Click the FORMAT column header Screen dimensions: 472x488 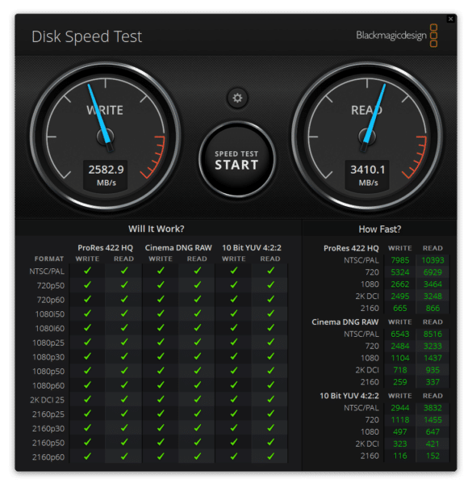[49, 259]
